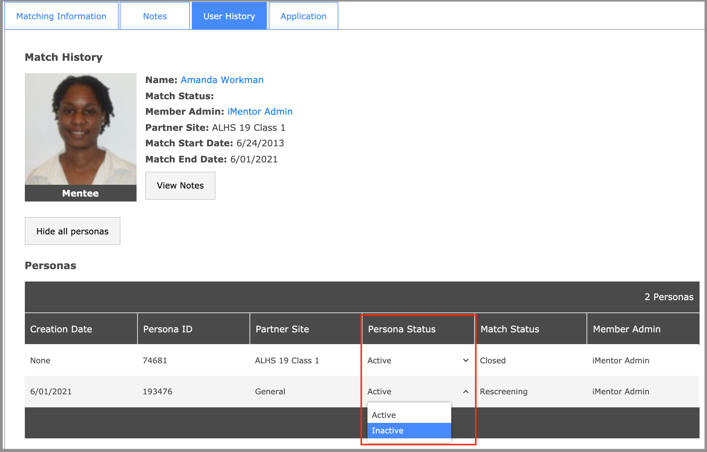This screenshot has width=707, height=452.
Task: Open the Application tab
Action: [x=303, y=16]
